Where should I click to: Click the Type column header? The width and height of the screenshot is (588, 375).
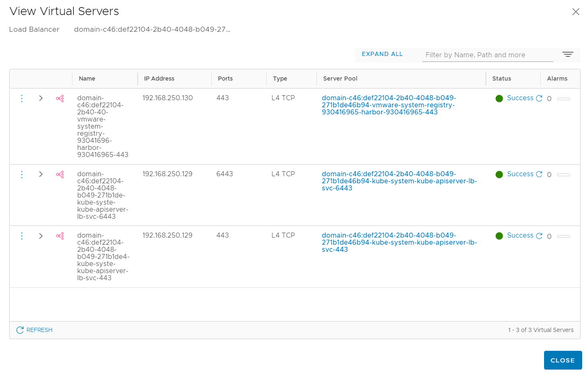[280, 79]
